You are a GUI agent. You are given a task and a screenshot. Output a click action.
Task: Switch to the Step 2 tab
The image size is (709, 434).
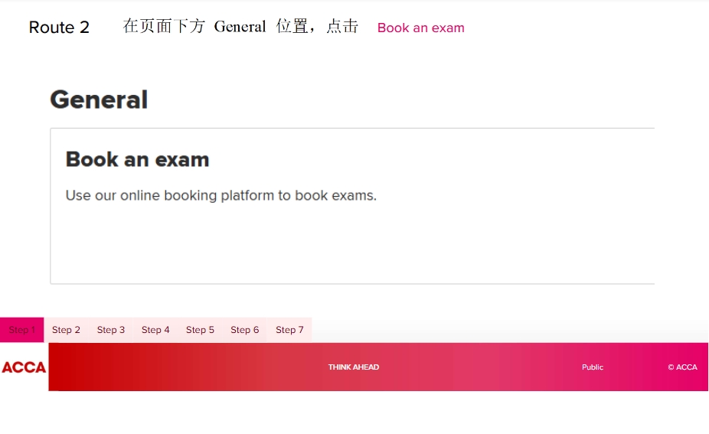[x=66, y=330]
